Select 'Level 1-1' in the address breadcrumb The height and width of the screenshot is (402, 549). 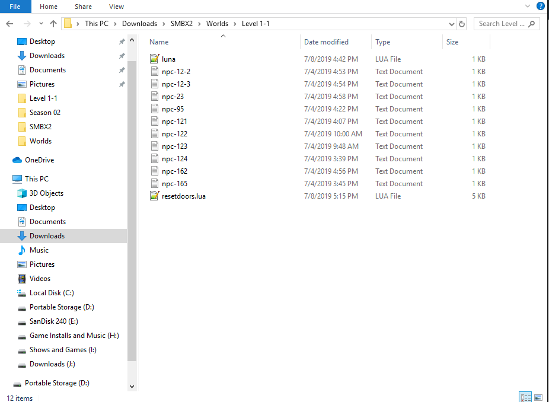coord(256,24)
